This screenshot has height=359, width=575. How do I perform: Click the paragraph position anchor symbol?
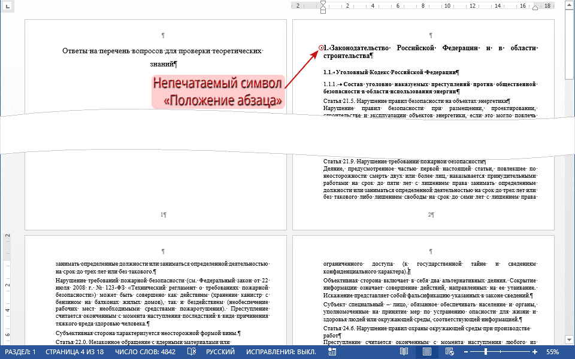coord(322,48)
